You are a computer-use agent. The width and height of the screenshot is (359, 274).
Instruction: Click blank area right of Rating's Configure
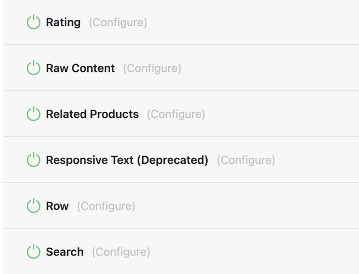pos(252,22)
